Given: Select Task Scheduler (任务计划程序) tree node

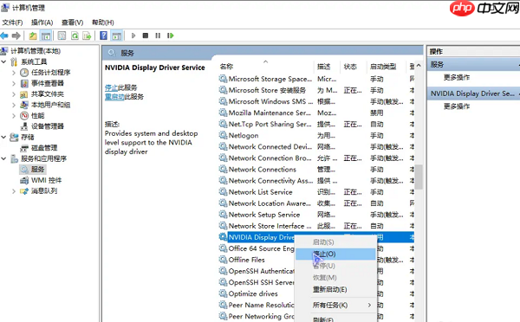Looking at the screenshot, I should click(x=51, y=72).
